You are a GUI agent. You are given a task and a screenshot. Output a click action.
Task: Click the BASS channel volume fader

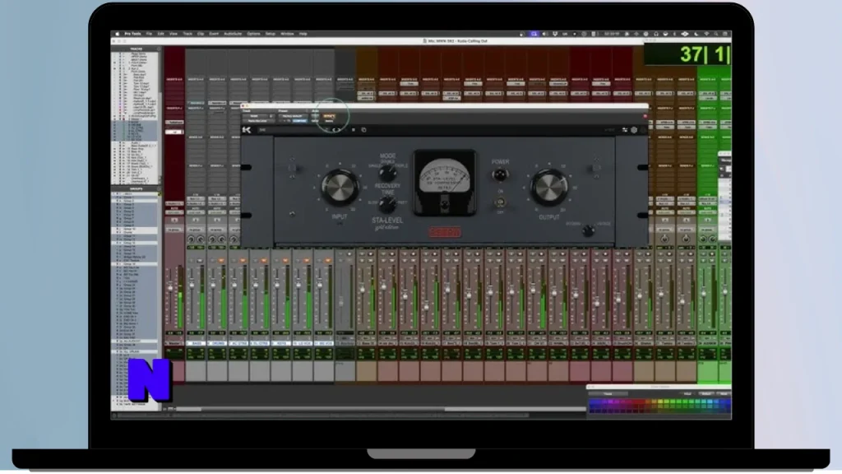pyautogui.click(x=192, y=284)
